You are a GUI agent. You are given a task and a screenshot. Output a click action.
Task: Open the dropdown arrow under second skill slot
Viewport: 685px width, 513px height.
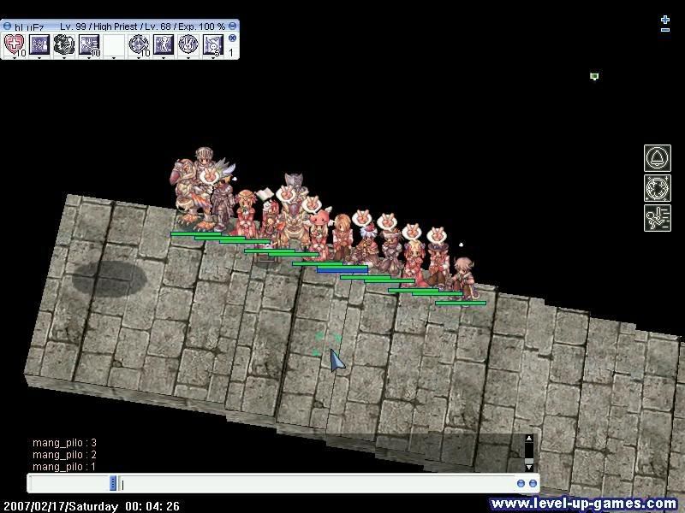(x=39, y=58)
